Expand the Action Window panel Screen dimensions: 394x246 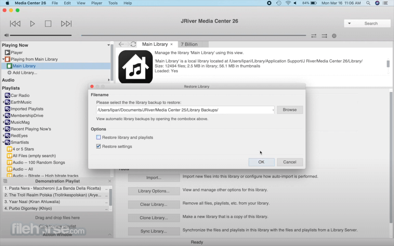pyautogui.click(x=109, y=234)
